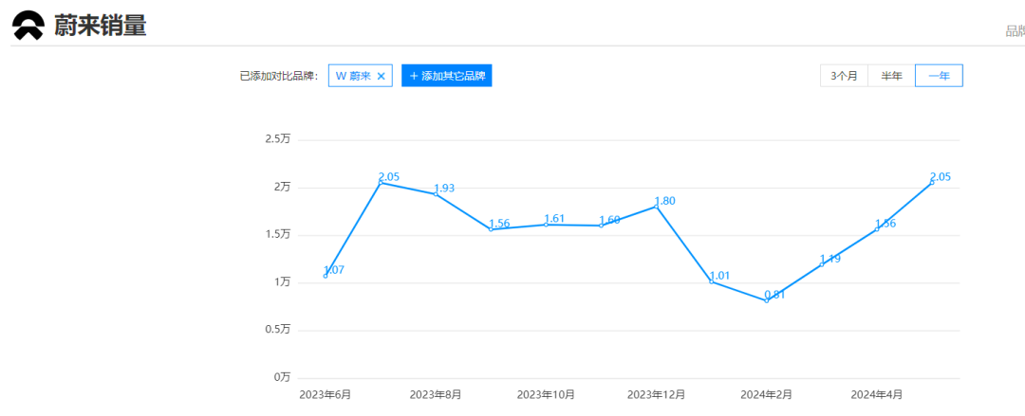The width and height of the screenshot is (1025, 416).
Task: Click the 1.56 data point above 2024年4月
Action: [x=877, y=228]
